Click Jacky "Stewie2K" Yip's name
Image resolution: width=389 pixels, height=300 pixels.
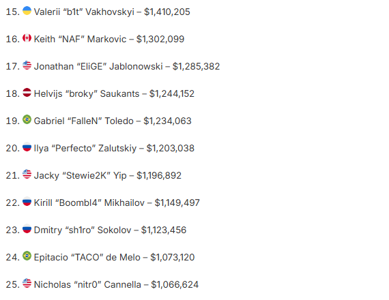[80, 175]
